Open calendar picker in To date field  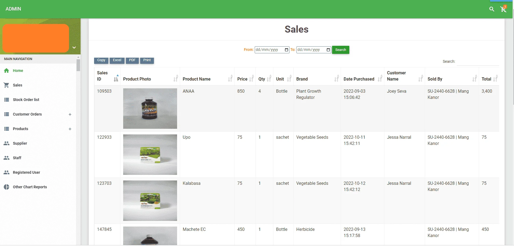tap(328, 50)
